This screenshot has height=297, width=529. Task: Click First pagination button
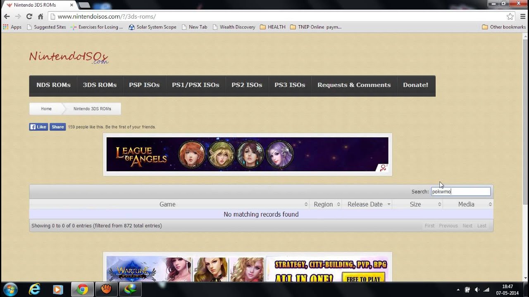point(429,226)
